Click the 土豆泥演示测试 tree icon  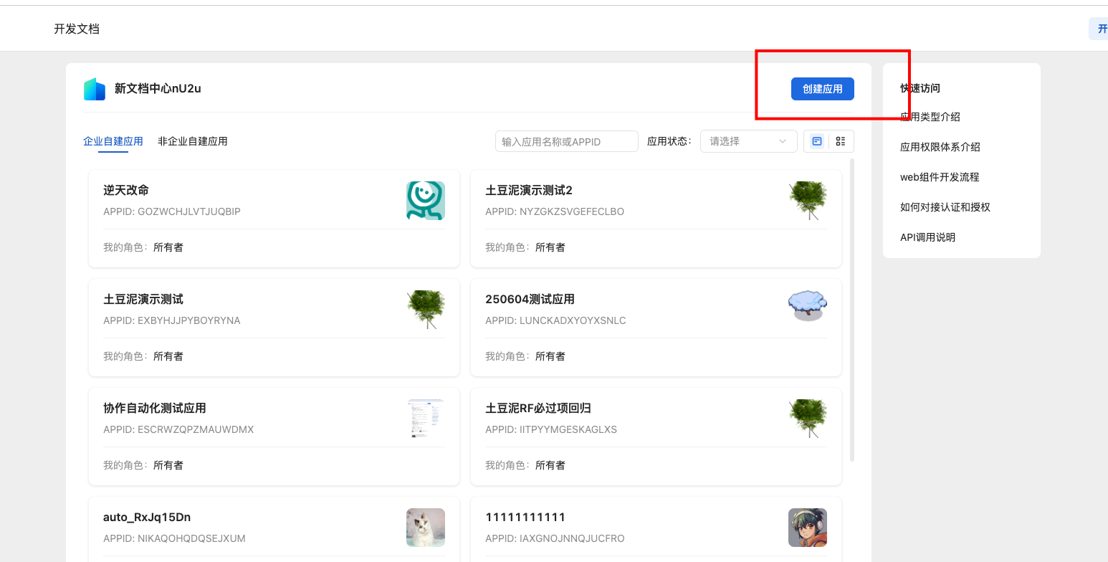pyautogui.click(x=426, y=310)
